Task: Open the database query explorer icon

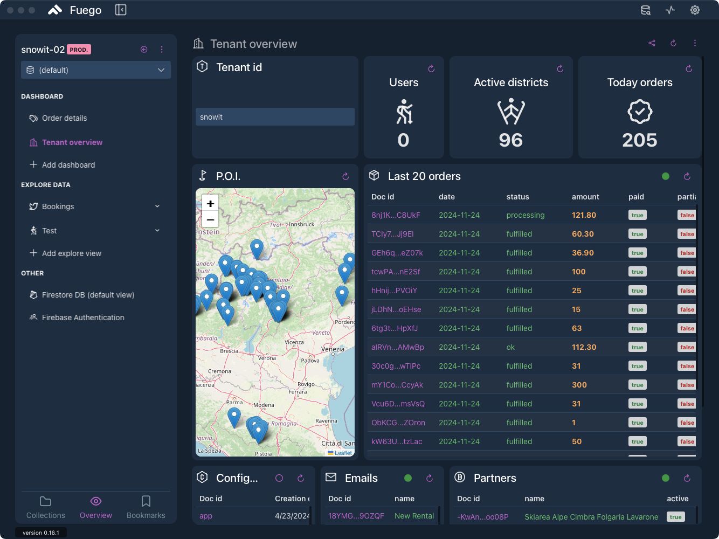Action: tap(645, 10)
